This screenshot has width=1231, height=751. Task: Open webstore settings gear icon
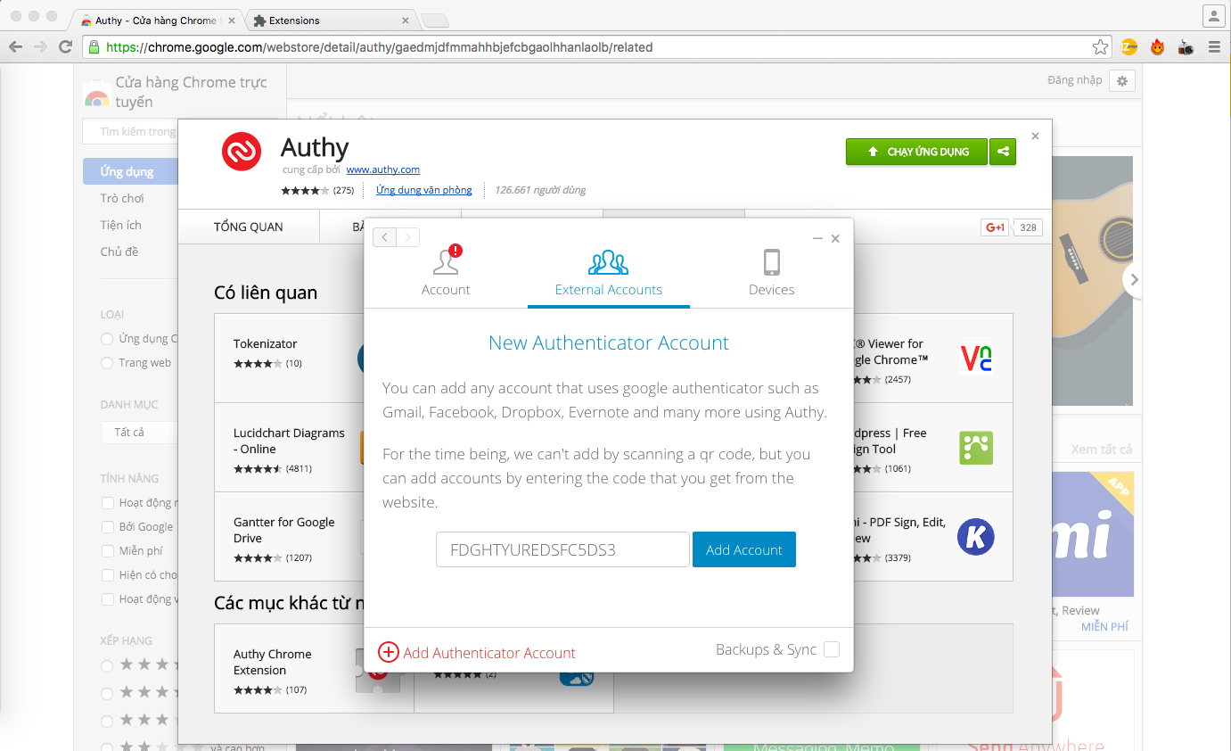coord(1122,81)
